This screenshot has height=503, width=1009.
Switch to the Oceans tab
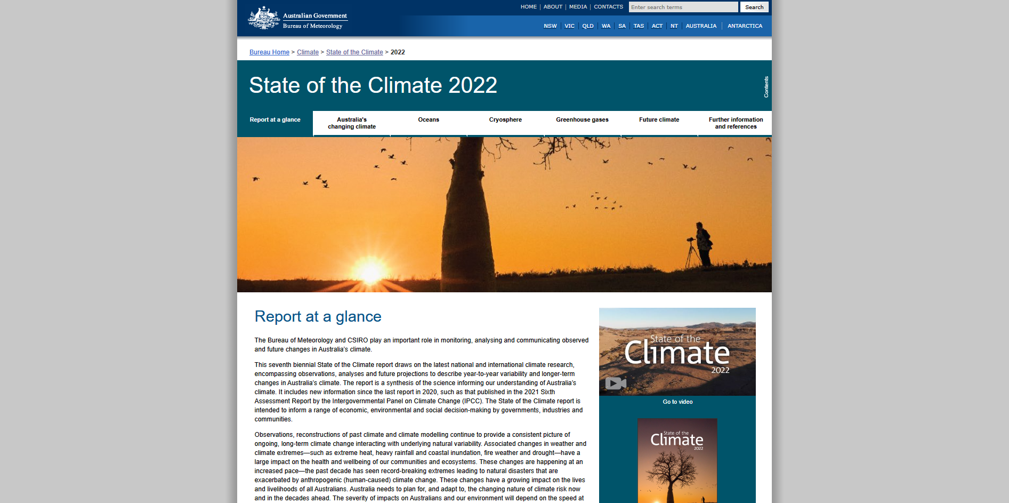coord(429,123)
